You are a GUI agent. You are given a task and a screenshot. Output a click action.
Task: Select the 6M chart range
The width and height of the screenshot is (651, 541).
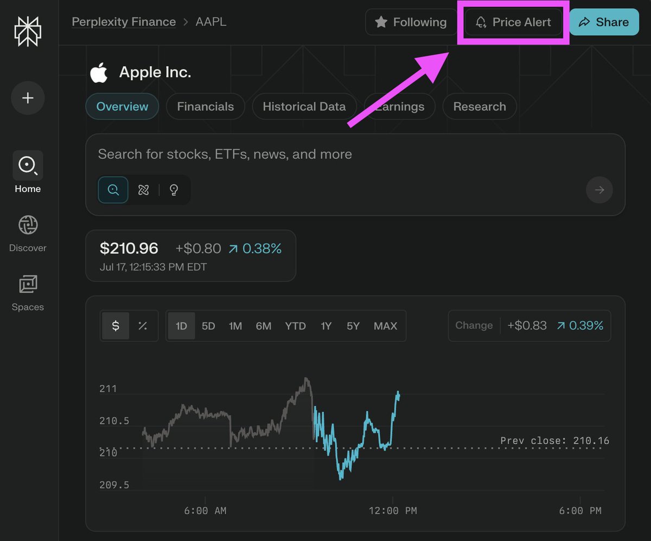(x=264, y=326)
